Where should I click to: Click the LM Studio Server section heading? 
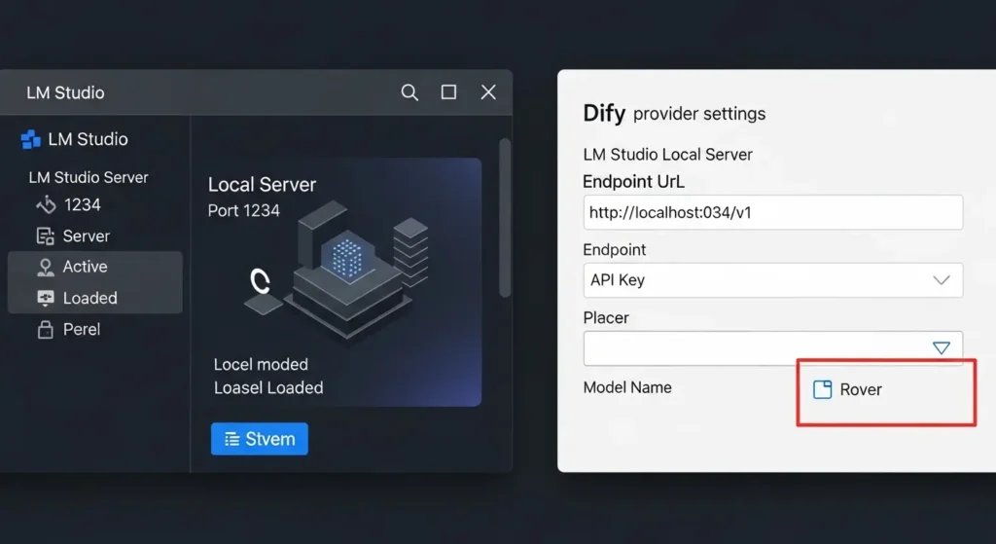(x=89, y=177)
